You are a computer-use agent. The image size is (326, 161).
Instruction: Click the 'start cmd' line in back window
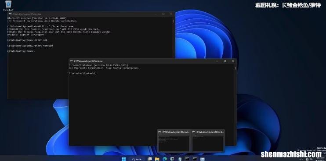click(27, 40)
